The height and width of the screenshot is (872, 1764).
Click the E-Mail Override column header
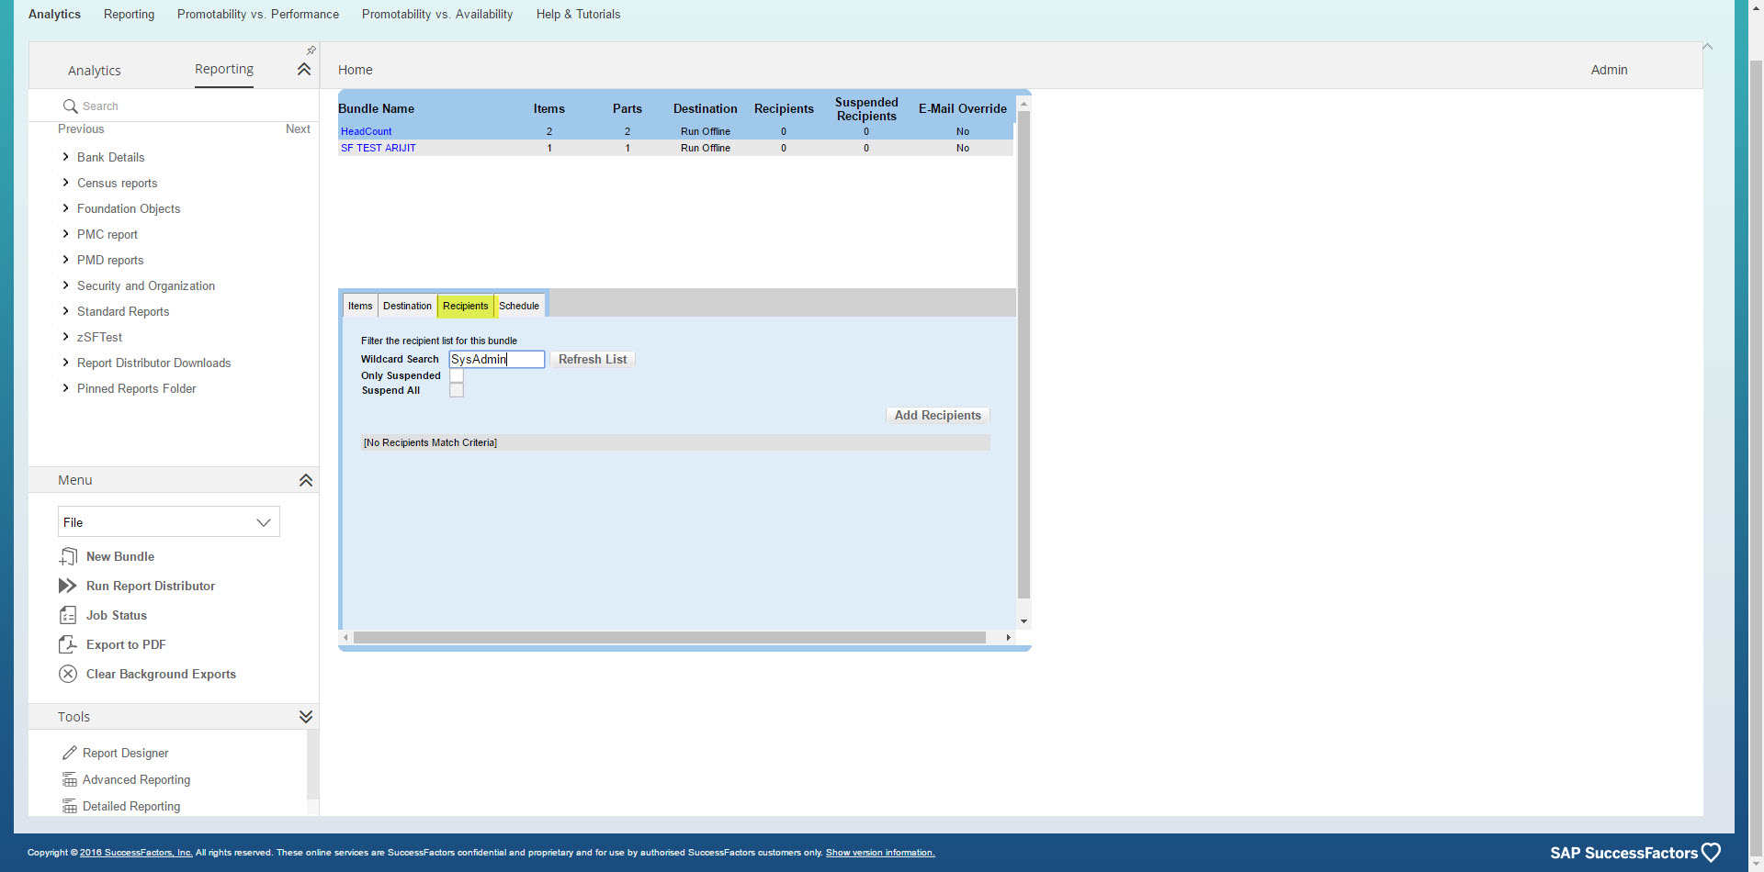tap(963, 108)
